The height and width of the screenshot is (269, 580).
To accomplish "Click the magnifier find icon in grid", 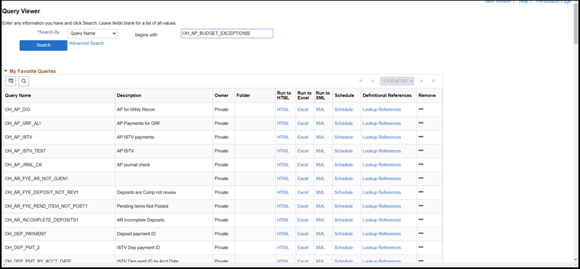I will coord(24,81).
